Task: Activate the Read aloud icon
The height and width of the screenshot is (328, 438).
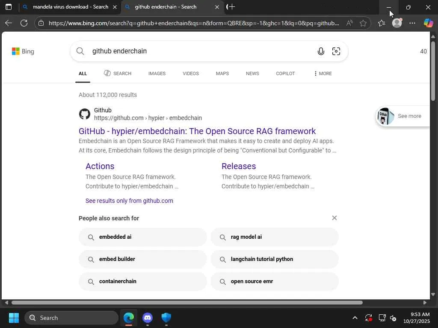Action: (x=349, y=23)
